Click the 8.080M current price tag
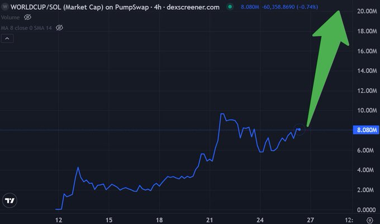The image size is (380, 224). (x=366, y=130)
